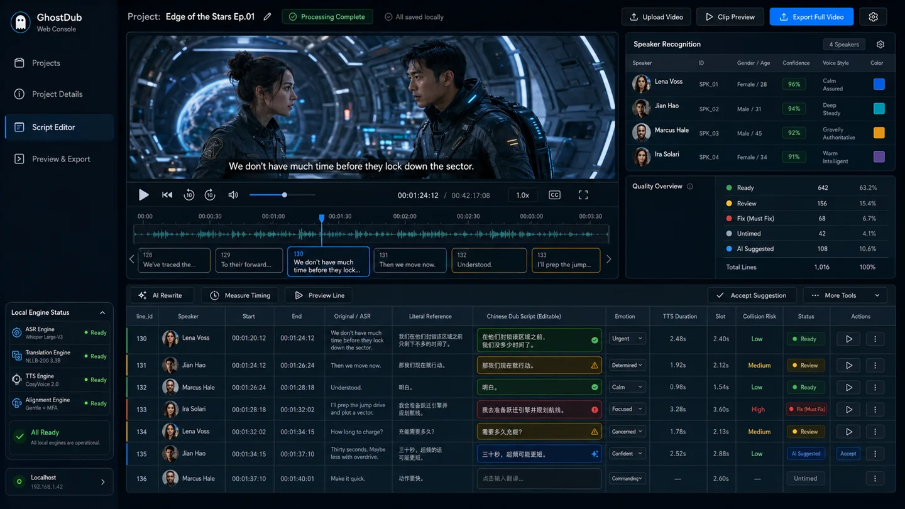This screenshot has width=905, height=509.
Task: Click the empty translation field for line 136
Action: click(x=539, y=478)
